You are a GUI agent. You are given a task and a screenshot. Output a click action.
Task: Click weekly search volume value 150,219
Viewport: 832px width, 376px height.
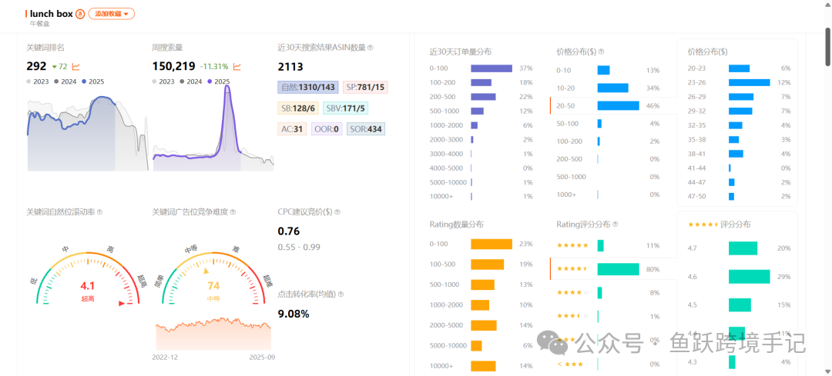coord(173,66)
